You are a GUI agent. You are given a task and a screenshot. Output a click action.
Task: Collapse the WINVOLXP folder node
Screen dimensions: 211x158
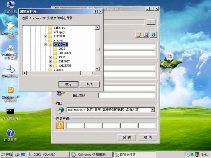pos(45,44)
